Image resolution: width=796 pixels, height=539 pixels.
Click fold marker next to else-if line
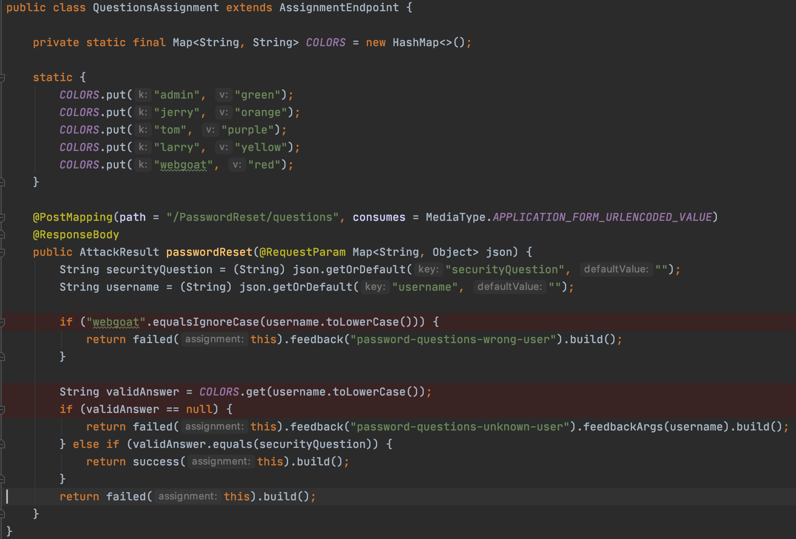pos(2,445)
